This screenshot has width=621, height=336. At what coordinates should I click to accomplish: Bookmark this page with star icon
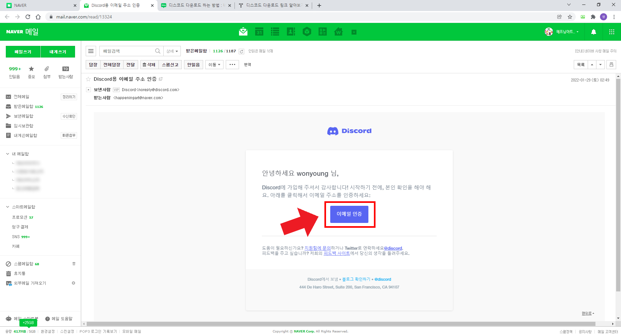click(570, 17)
